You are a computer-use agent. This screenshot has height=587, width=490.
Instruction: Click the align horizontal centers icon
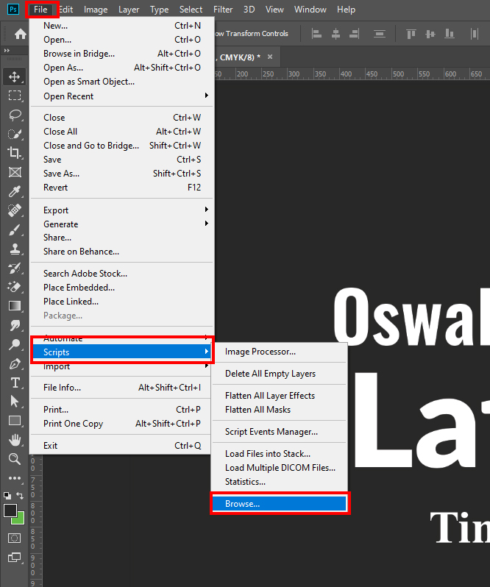point(335,34)
